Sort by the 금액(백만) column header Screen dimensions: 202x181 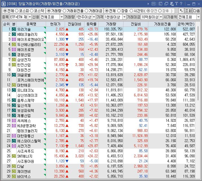(x=186, y=24)
